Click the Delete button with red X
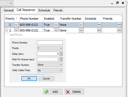 pos(74,92)
